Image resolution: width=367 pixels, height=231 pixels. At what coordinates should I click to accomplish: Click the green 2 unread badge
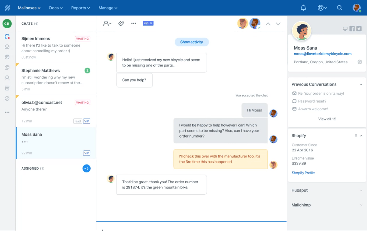point(87,71)
